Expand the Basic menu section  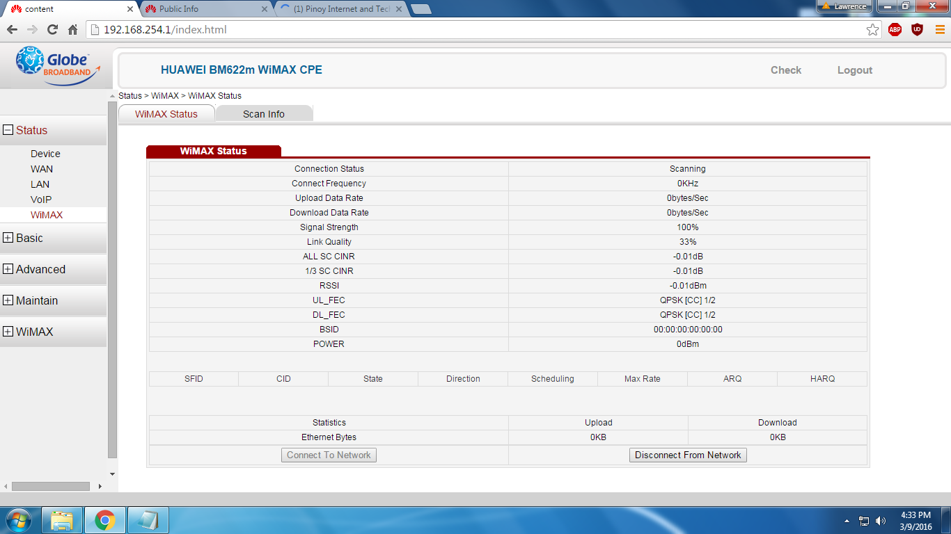click(8, 238)
